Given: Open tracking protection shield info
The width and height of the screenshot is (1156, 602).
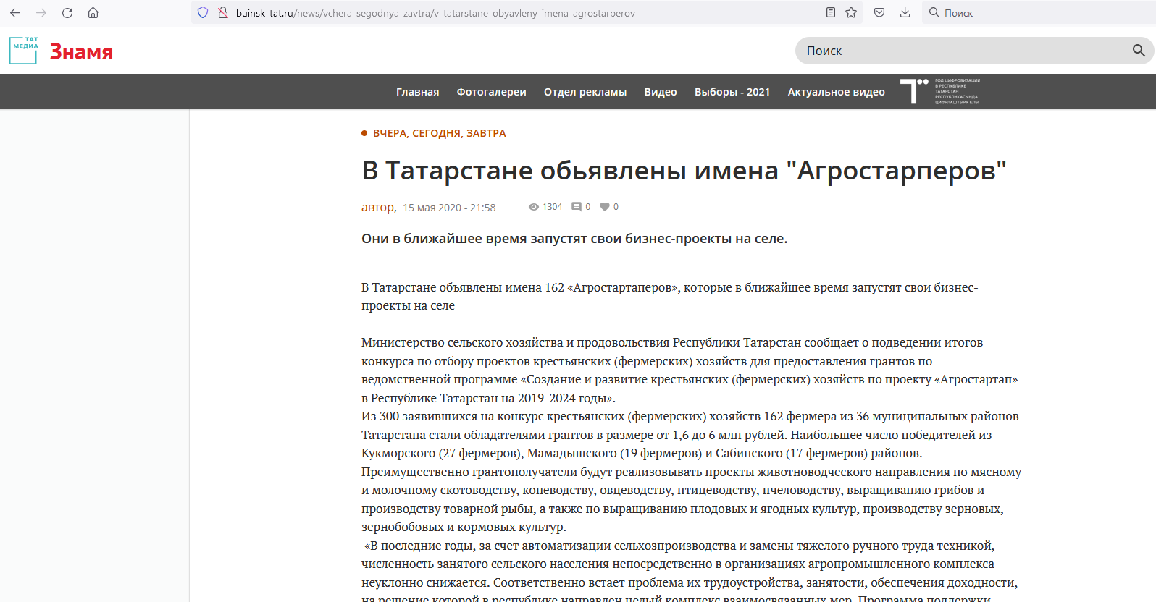Looking at the screenshot, I should pyautogui.click(x=203, y=13).
